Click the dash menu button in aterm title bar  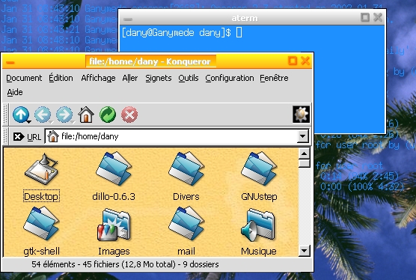pyautogui.click(x=128, y=19)
